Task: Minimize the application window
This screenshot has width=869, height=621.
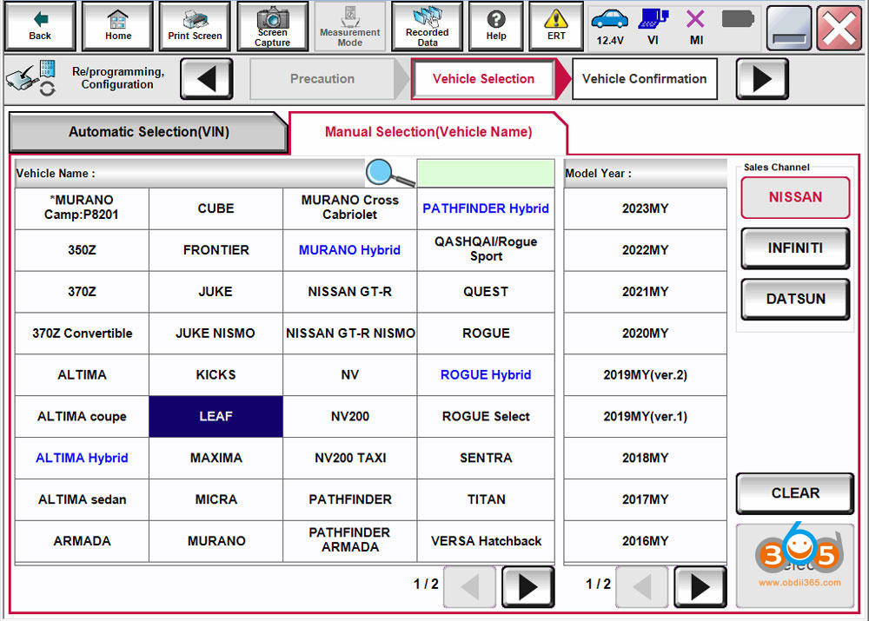Action: pos(789,27)
